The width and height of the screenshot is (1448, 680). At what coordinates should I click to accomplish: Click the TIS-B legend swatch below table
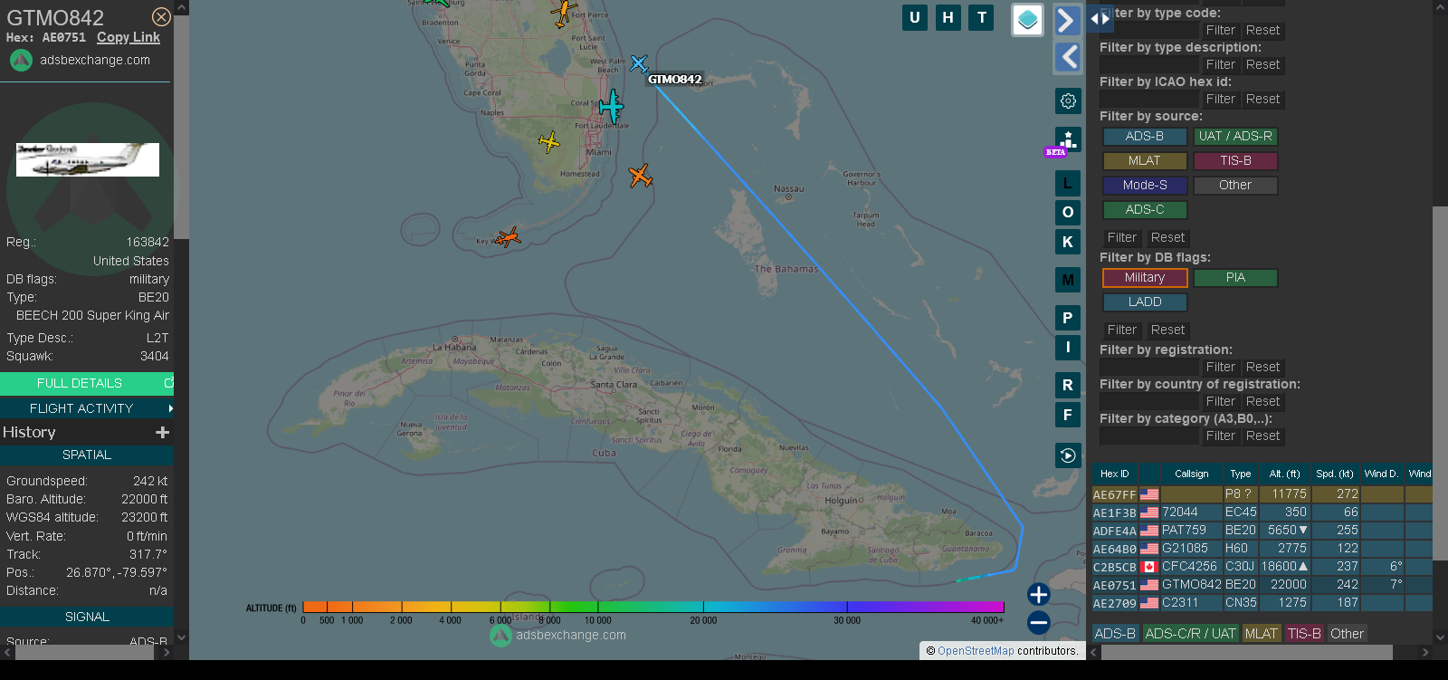(x=1304, y=634)
